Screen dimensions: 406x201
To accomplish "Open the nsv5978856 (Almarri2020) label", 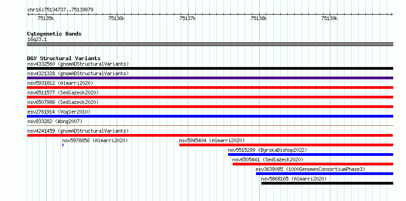I will pyautogui.click(x=95, y=140).
